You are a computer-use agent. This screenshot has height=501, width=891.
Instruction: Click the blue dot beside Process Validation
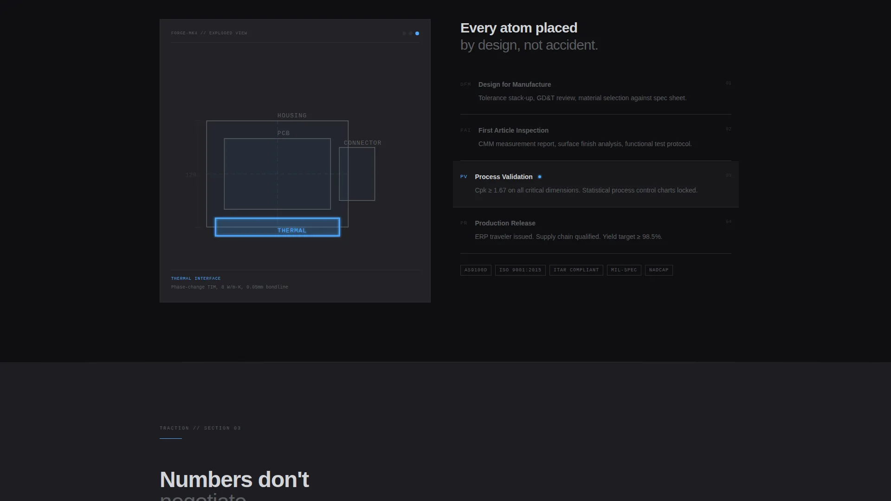tap(539, 177)
